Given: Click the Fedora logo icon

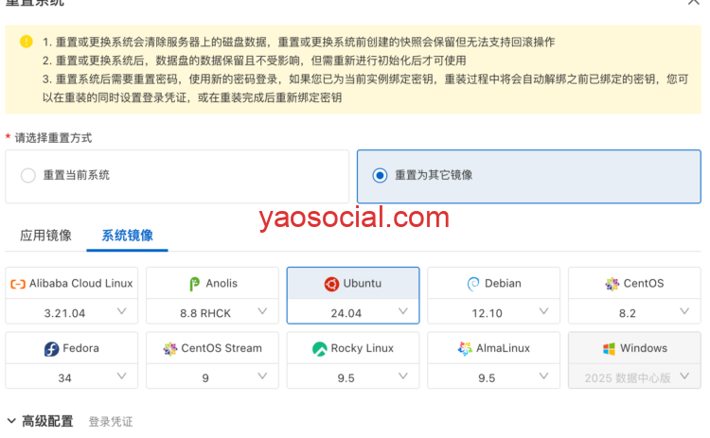Looking at the screenshot, I should [52, 349].
